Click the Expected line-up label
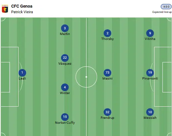 pyautogui.click(x=162, y=12)
